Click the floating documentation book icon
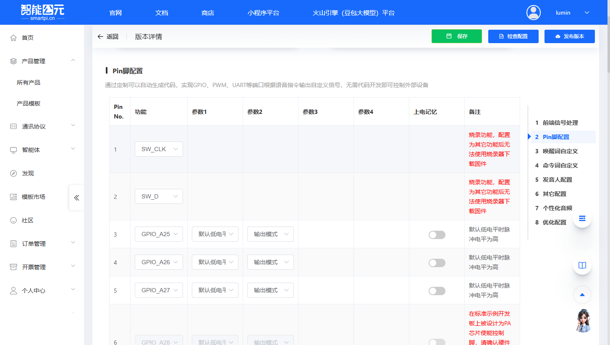 click(582, 265)
